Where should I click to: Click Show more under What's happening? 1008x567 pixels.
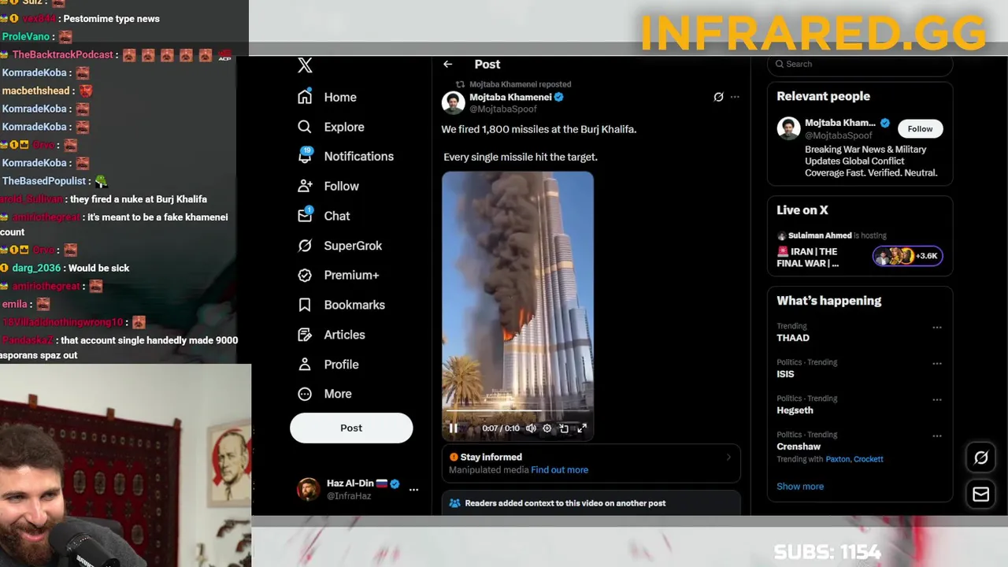click(800, 487)
